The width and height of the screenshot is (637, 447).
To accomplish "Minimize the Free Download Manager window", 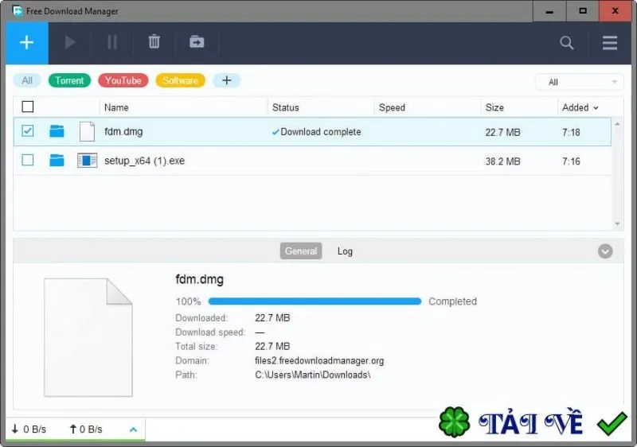I will [x=549, y=11].
